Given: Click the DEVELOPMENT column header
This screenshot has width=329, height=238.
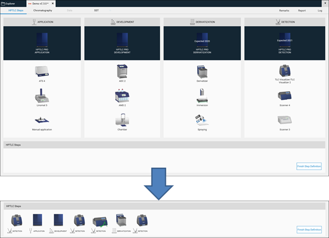Looking at the screenshot, I should [x=122, y=22].
